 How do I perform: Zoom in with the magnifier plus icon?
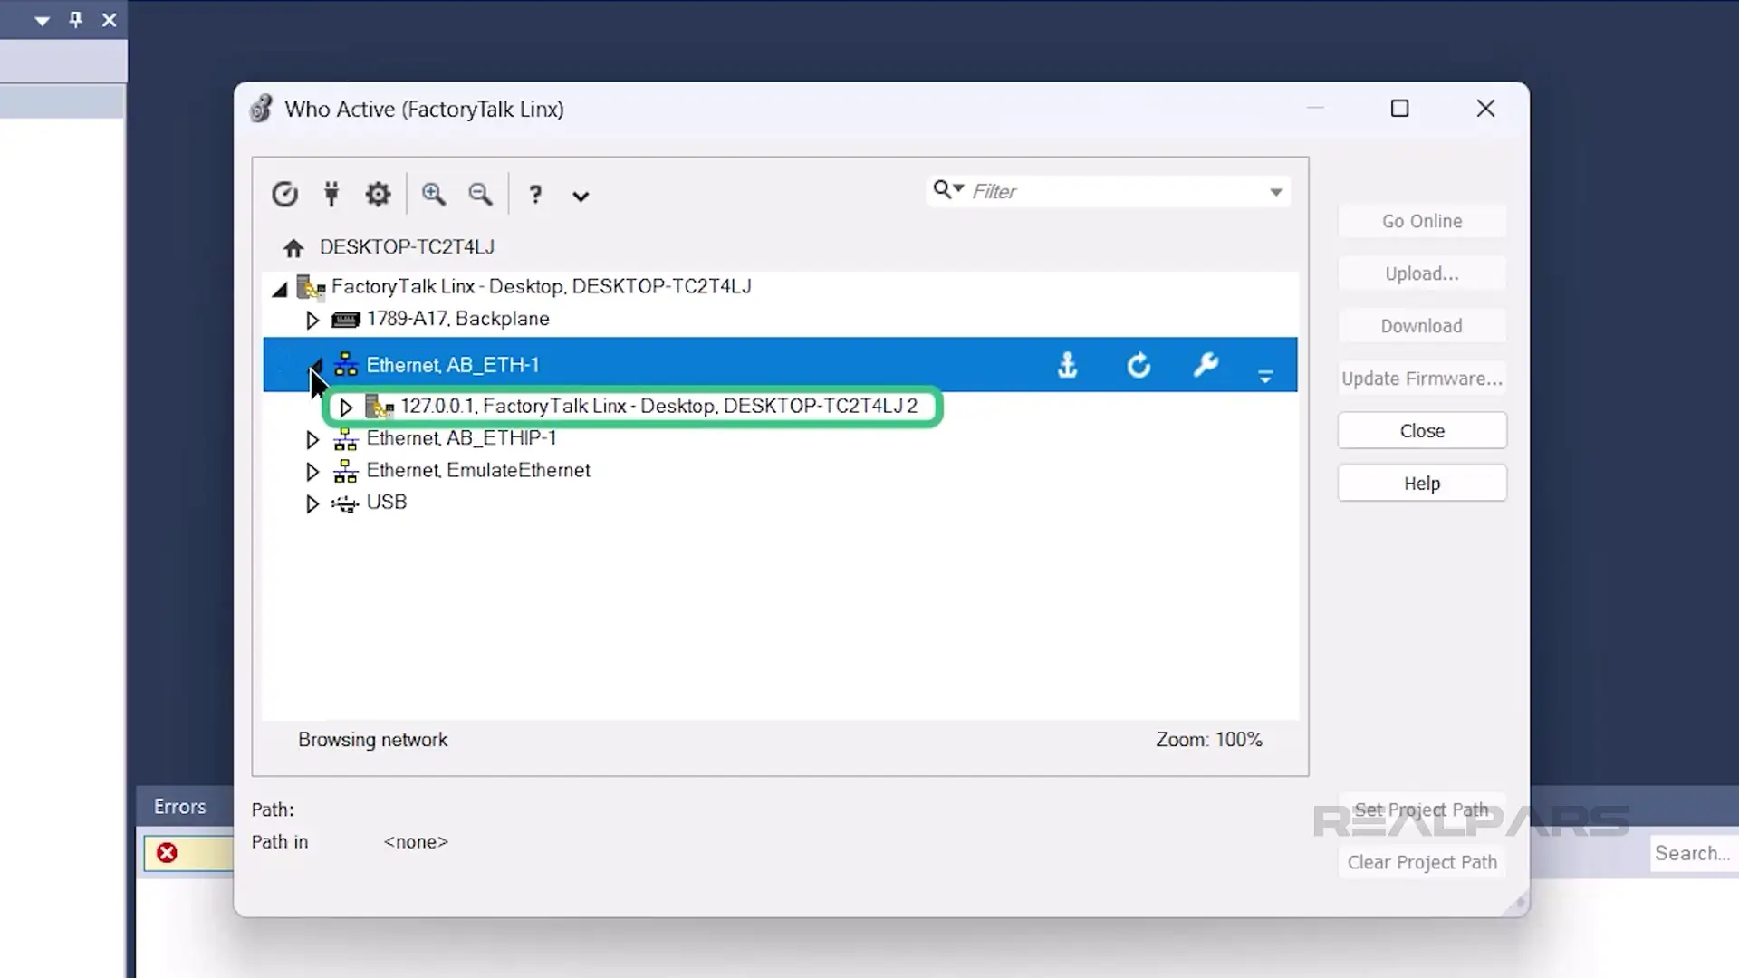click(x=434, y=194)
